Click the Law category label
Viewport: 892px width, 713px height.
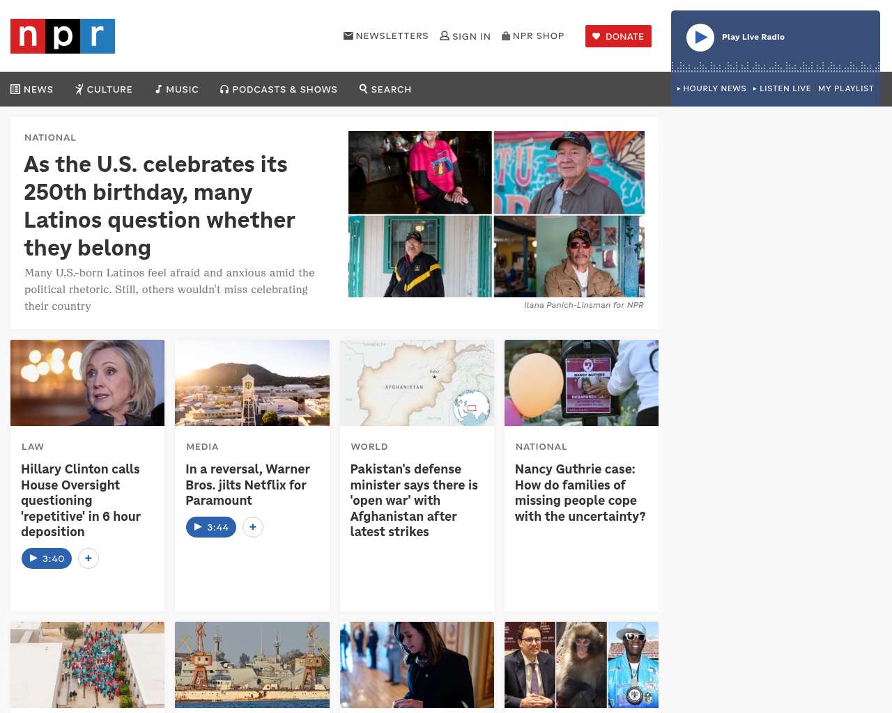[x=33, y=446]
